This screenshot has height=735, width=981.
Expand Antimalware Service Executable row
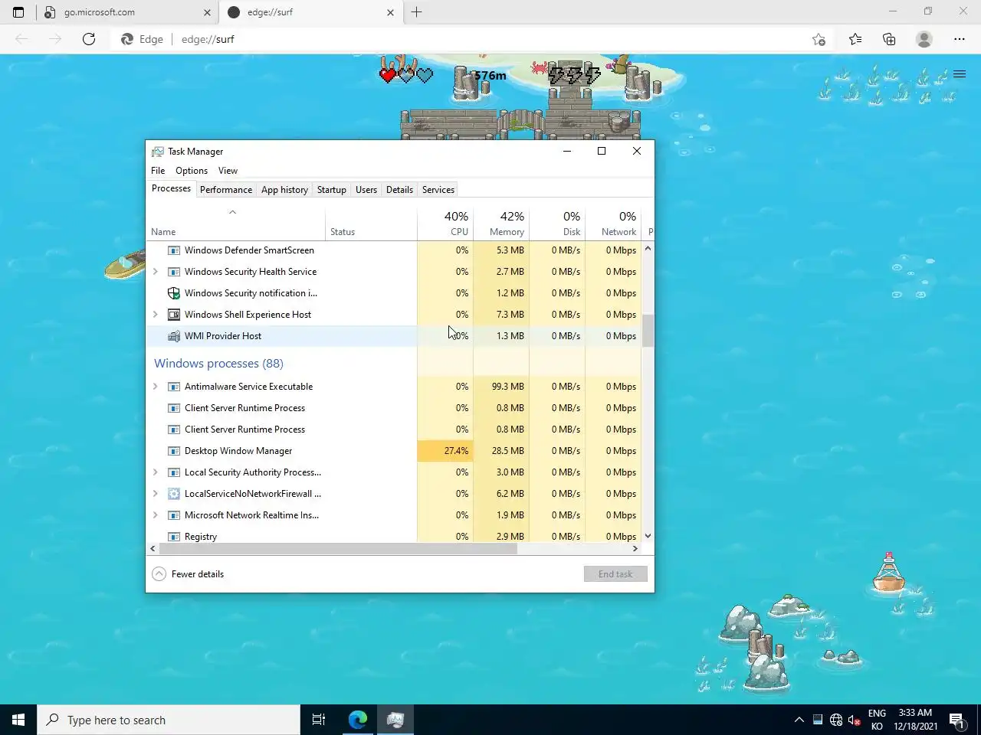[x=156, y=387]
